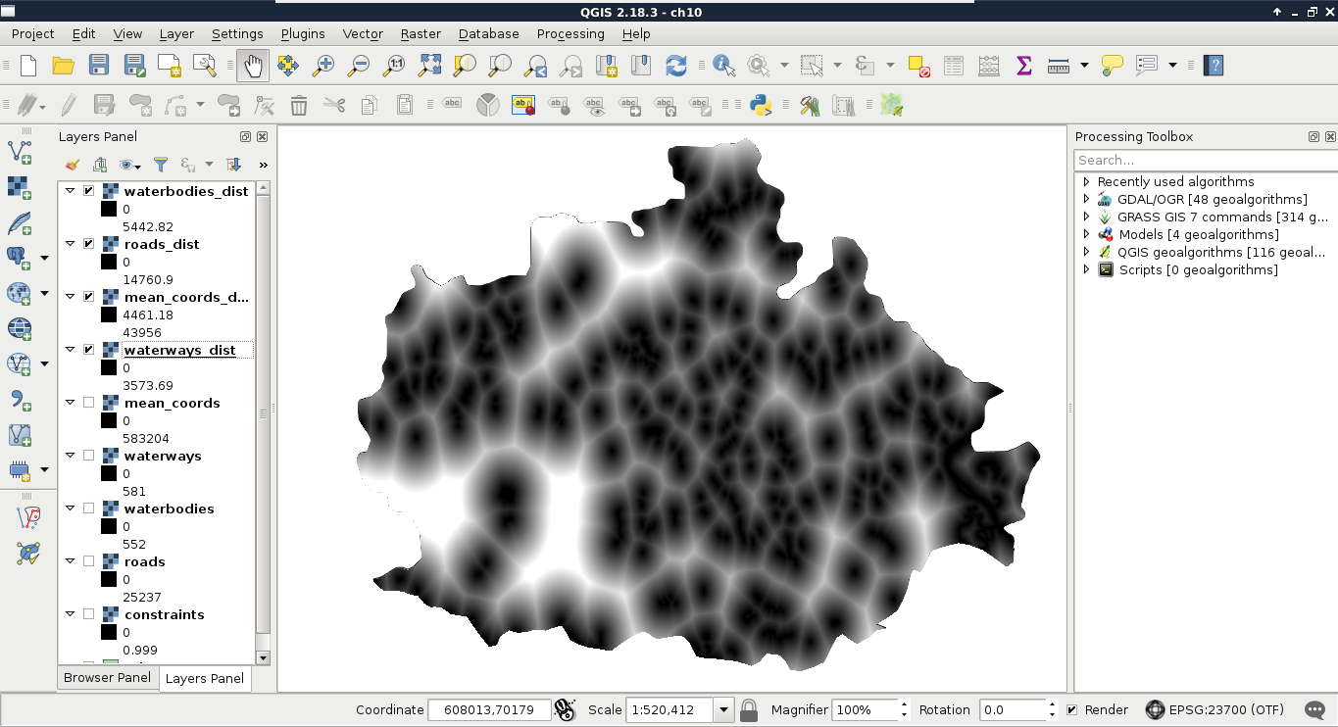
Task: Click the Zoom Full extent icon
Action: point(429,66)
